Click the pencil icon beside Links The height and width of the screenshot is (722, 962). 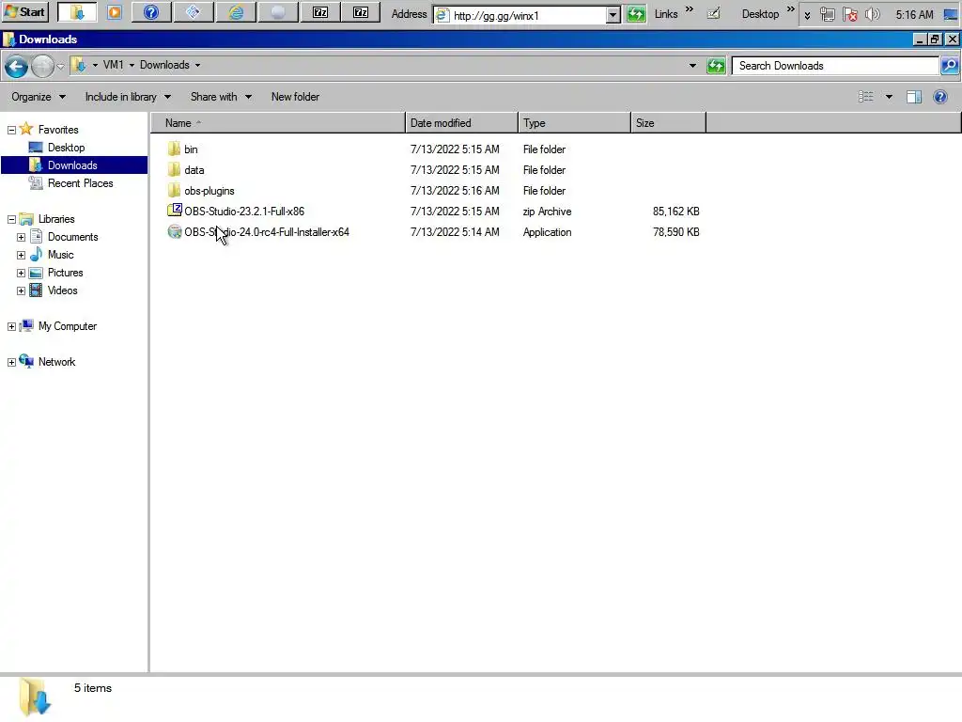pos(714,13)
